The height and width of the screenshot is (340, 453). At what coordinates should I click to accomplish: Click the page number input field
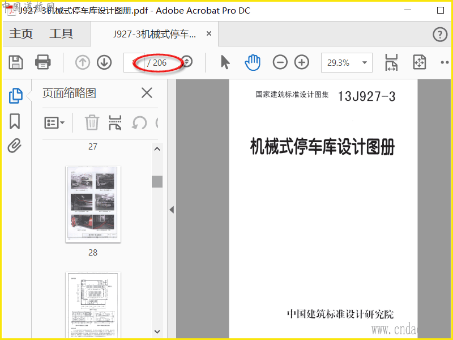pyautogui.click(x=134, y=62)
